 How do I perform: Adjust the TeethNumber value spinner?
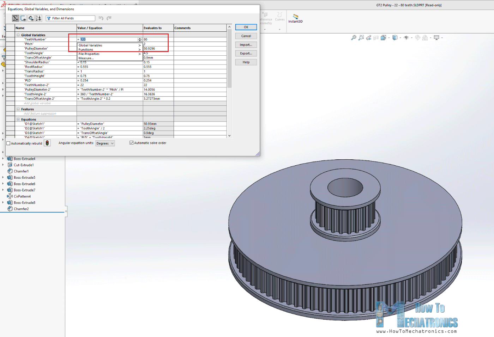(140, 39)
